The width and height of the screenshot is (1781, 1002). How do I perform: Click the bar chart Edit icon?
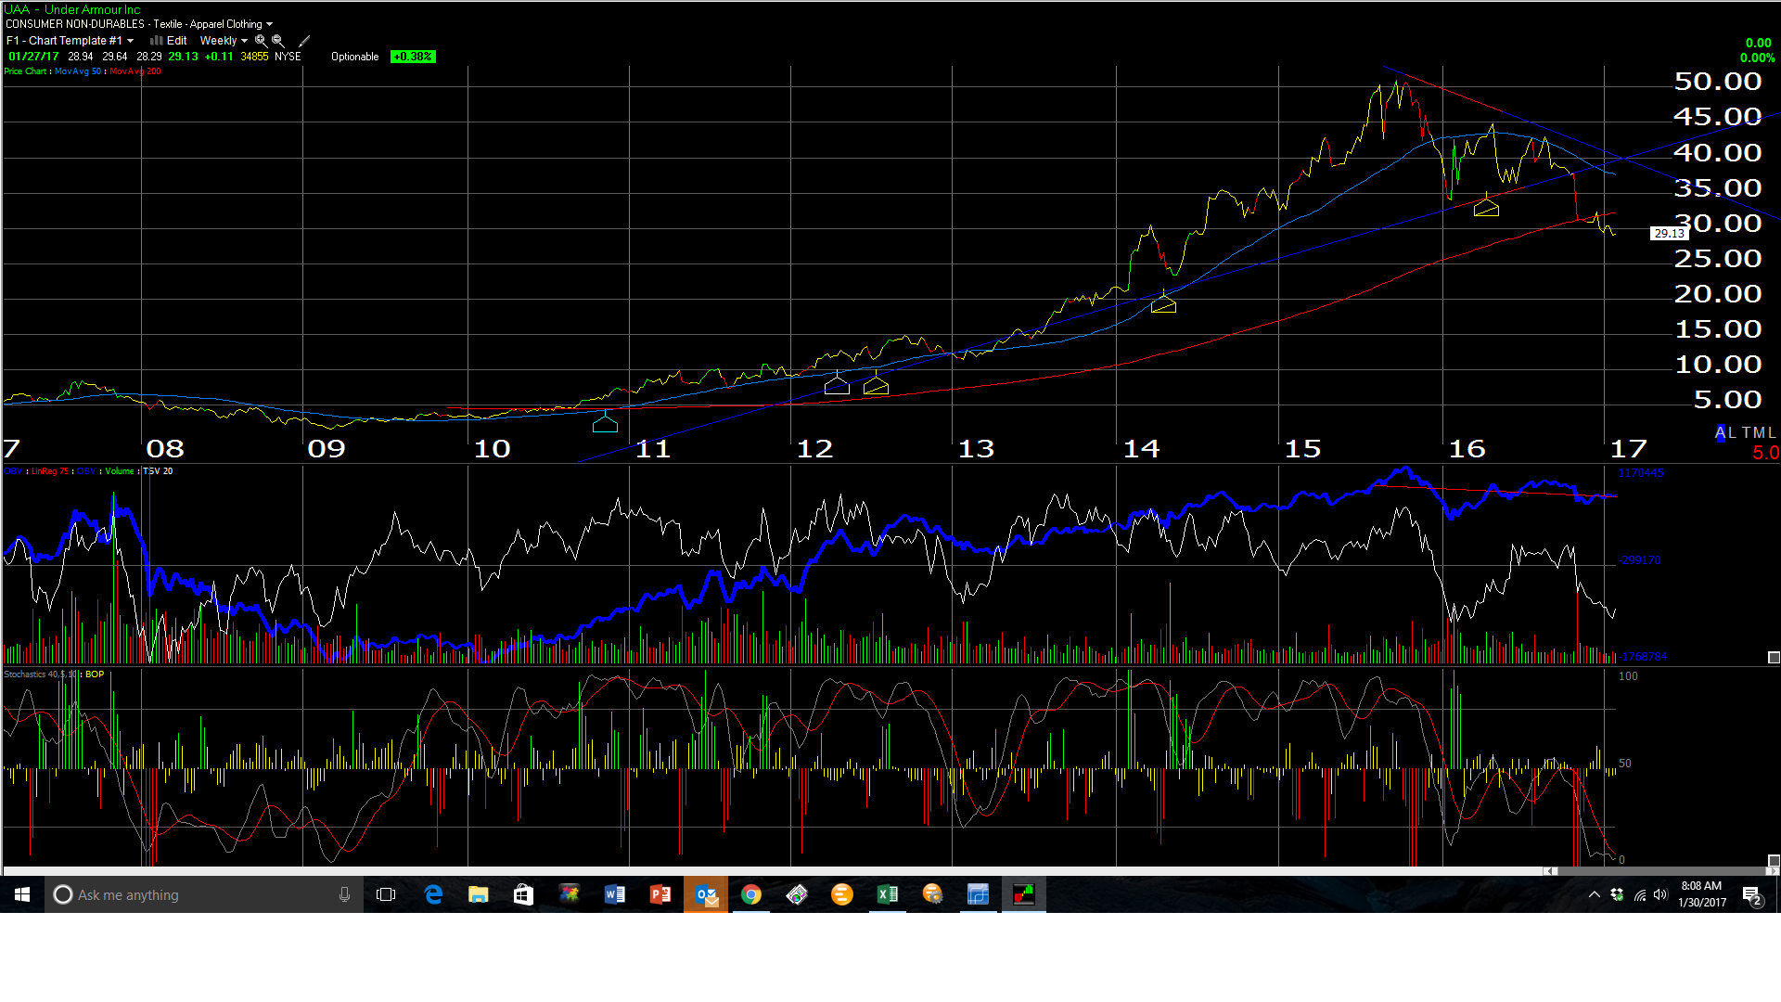tap(157, 41)
